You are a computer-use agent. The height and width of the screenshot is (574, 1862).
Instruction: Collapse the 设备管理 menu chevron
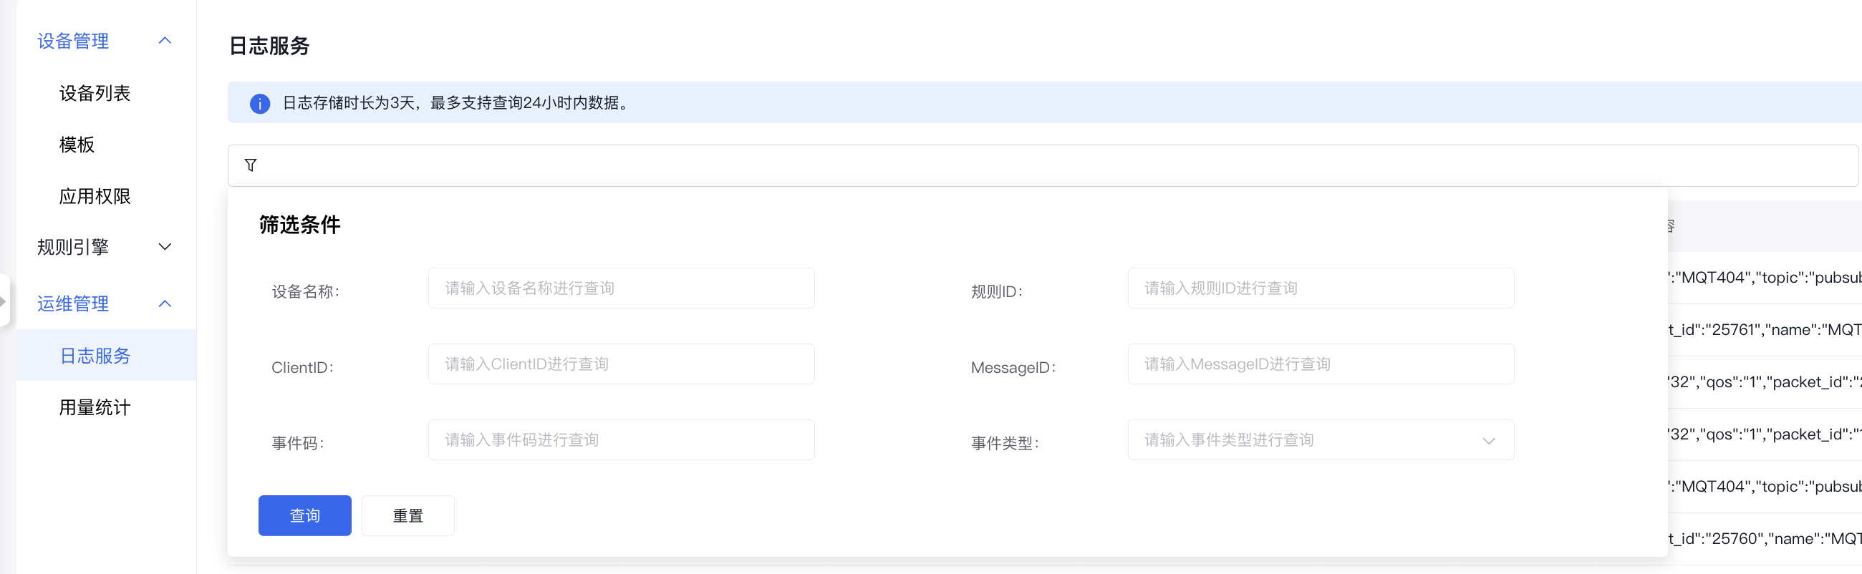[x=165, y=40]
